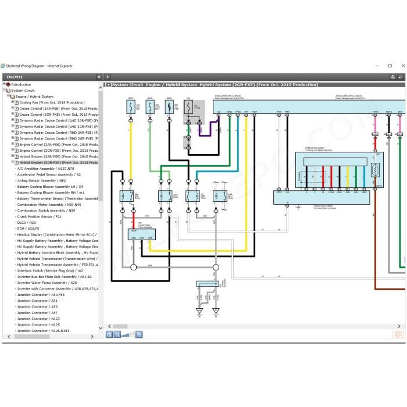Select Hybrid Battery Junction Block Assembly entry
The image size is (407, 407).
tap(58, 253)
